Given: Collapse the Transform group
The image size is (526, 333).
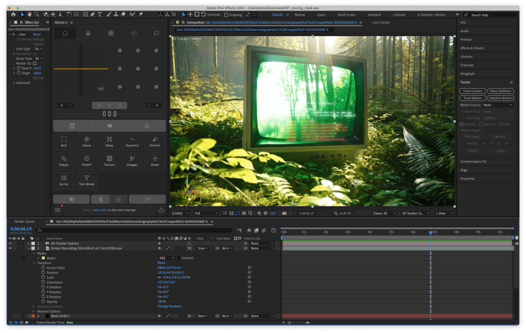Looking at the screenshot, I should (34, 263).
